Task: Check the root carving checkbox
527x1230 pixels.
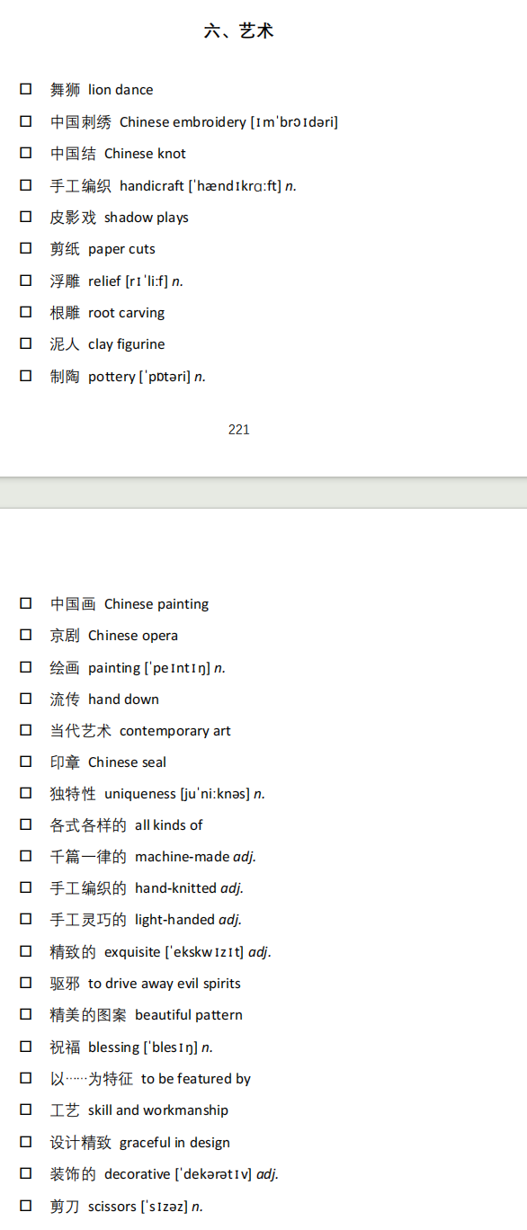Action: click(x=26, y=312)
